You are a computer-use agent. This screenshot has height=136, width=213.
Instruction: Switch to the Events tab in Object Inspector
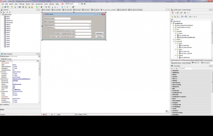click(10, 59)
